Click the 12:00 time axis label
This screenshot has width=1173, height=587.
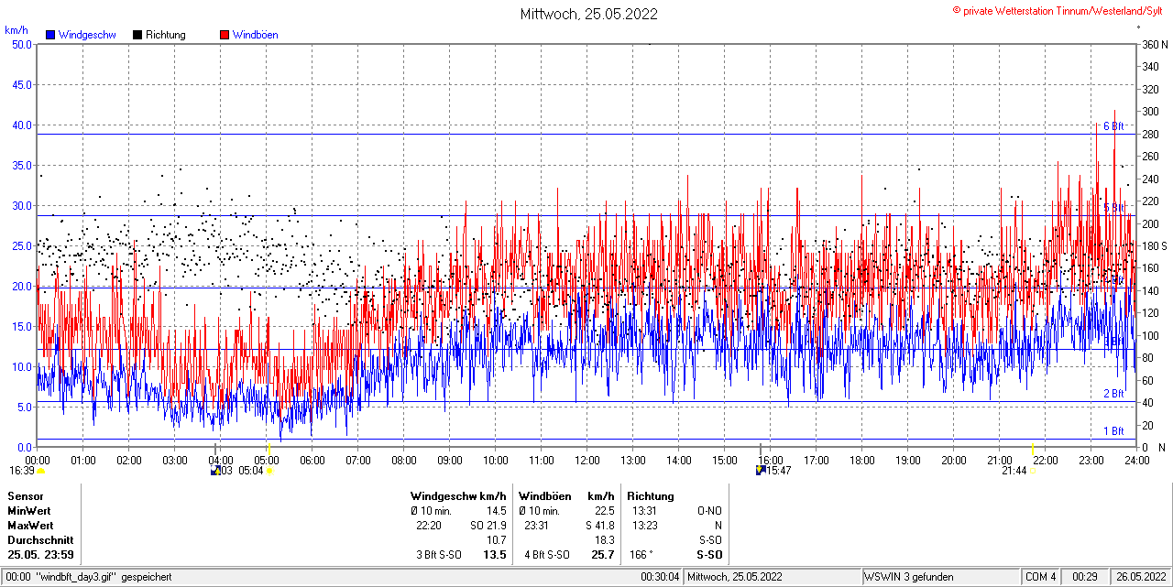(586, 461)
